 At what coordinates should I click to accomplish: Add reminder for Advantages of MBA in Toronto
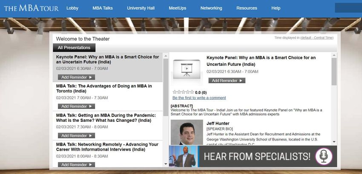click(x=76, y=107)
